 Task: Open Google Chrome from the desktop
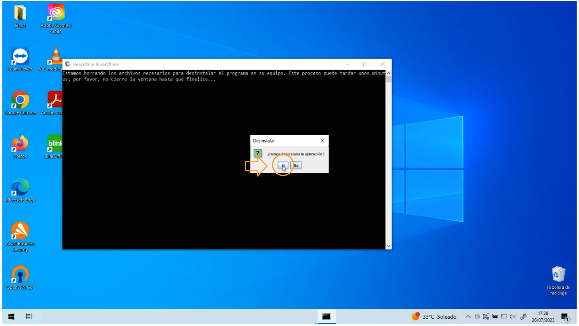[20, 101]
